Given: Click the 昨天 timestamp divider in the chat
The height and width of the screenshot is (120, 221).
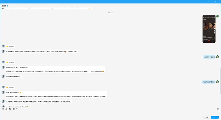Looking at the screenshot, I should click(110, 13).
